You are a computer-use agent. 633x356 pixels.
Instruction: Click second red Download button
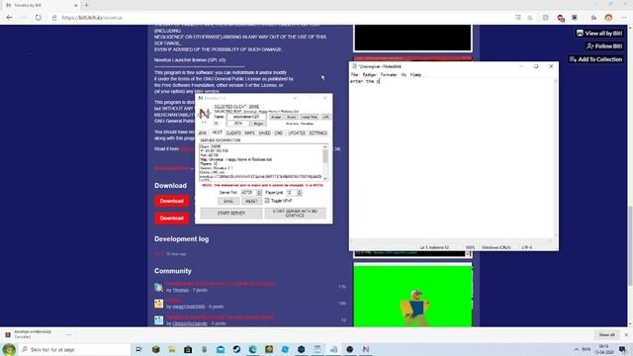(x=171, y=219)
